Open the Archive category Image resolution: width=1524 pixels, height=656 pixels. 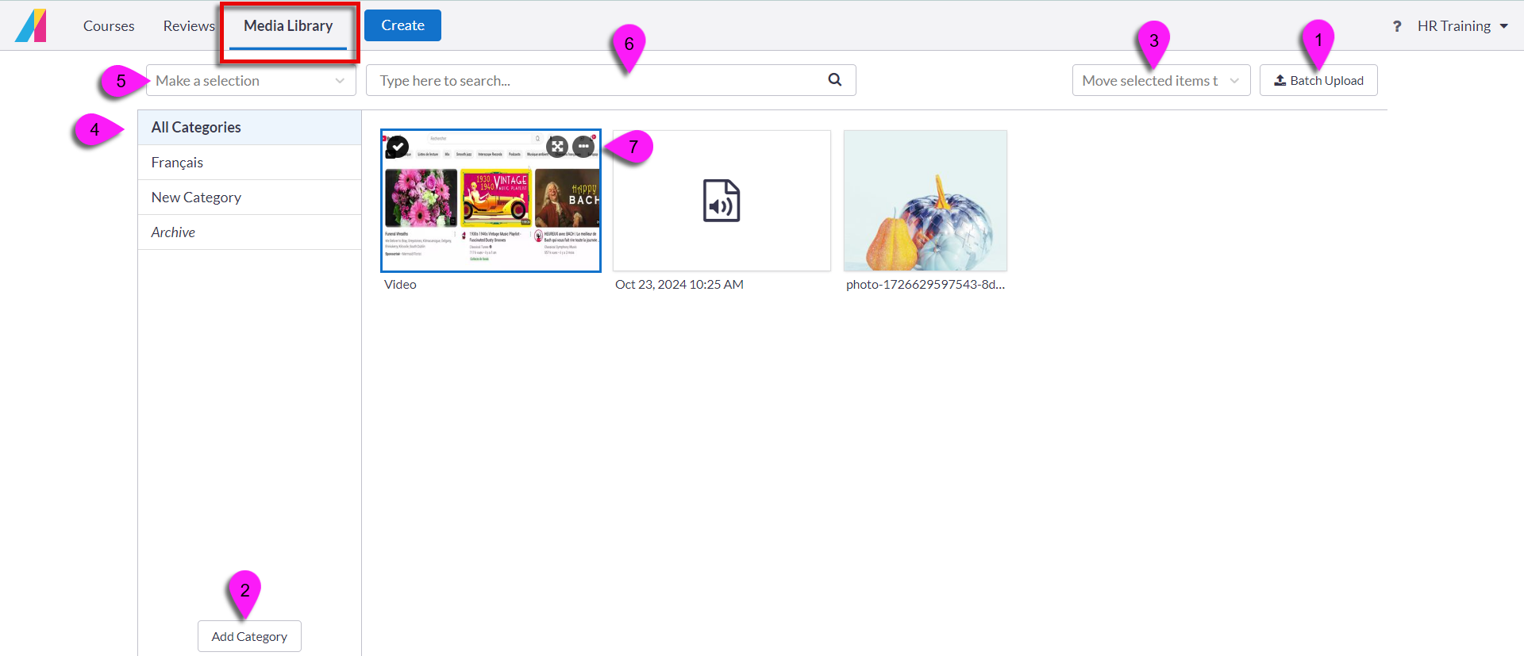[249, 232]
